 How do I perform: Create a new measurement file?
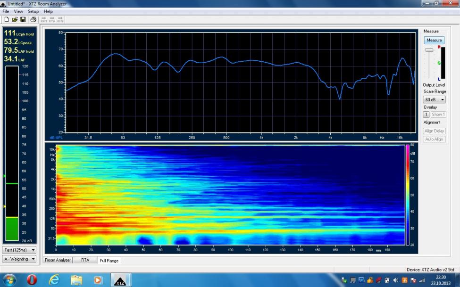click(7, 19)
